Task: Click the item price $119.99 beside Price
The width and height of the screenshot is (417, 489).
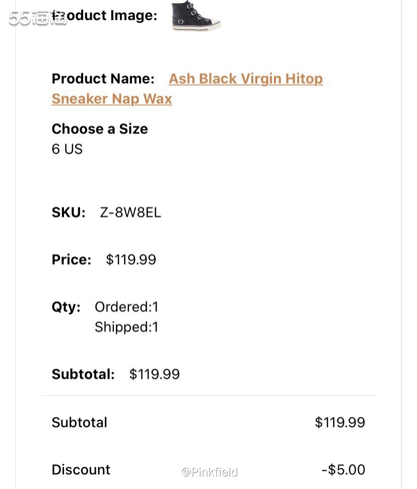Action: coord(131,260)
